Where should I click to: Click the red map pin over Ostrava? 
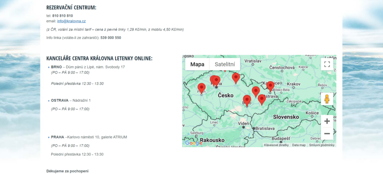click(270, 86)
